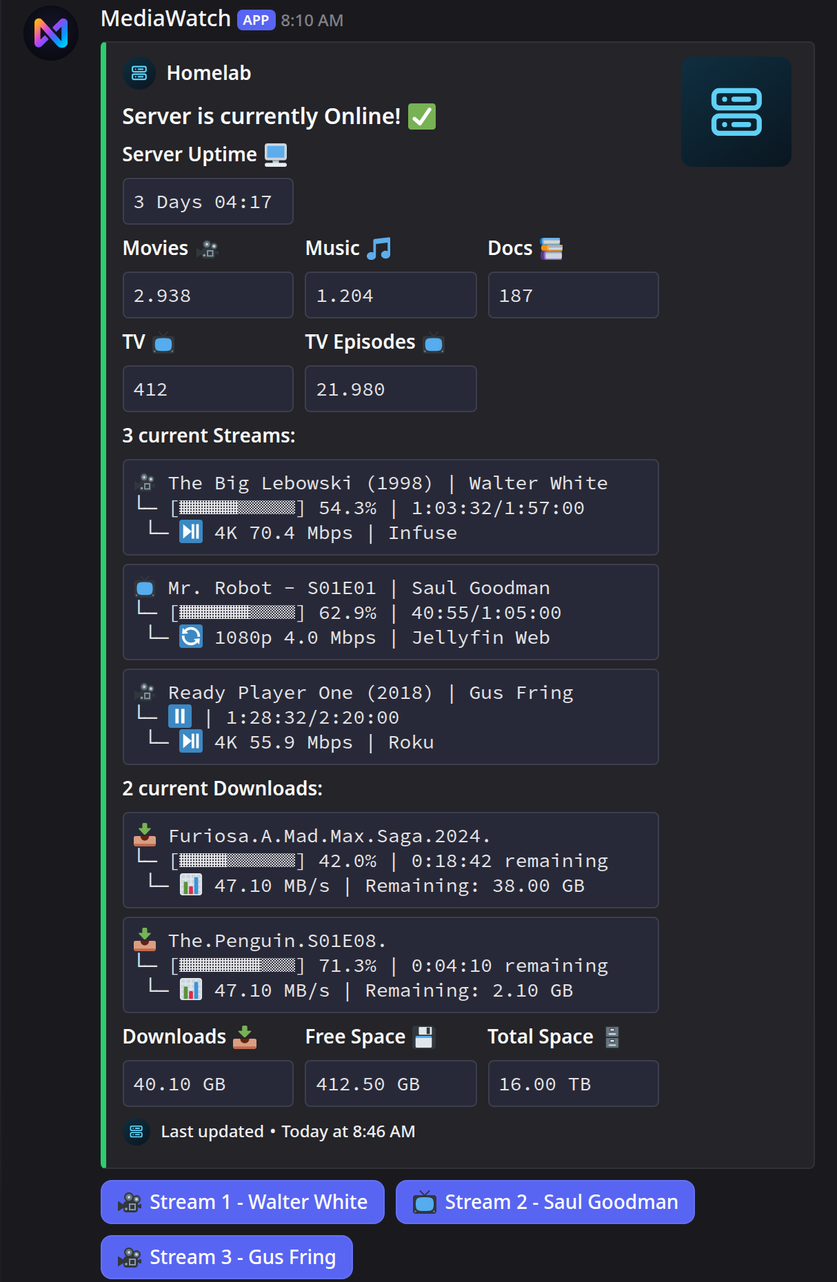Screen dimensions: 837x1282
Task: Open Stream 2 - Saul Goodman button
Action: click(545, 1202)
